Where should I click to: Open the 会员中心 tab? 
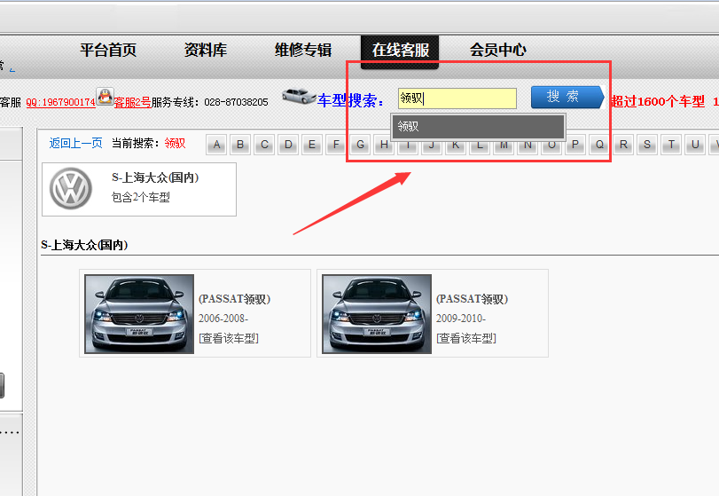click(x=498, y=50)
